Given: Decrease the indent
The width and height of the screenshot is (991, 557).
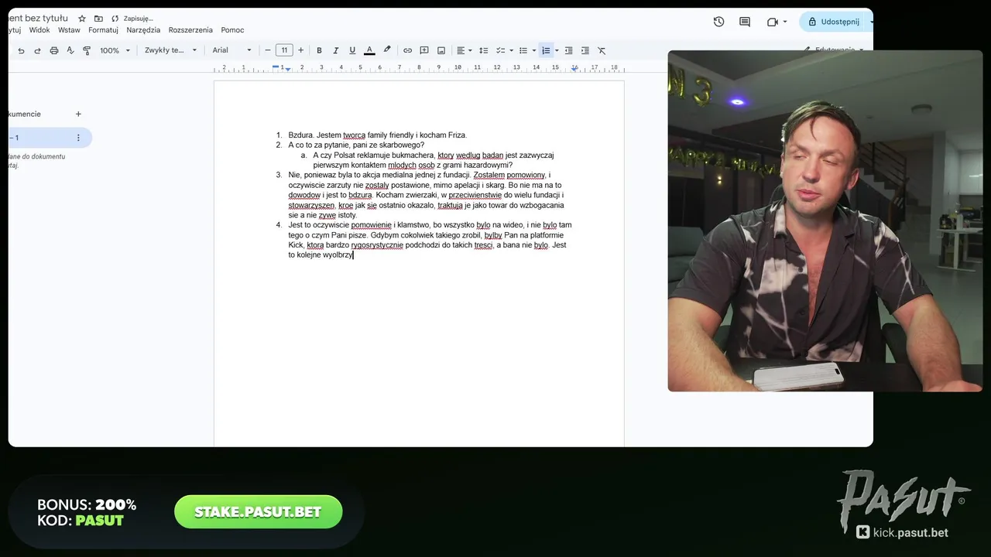Looking at the screenshot, I should tap(568, 50).
